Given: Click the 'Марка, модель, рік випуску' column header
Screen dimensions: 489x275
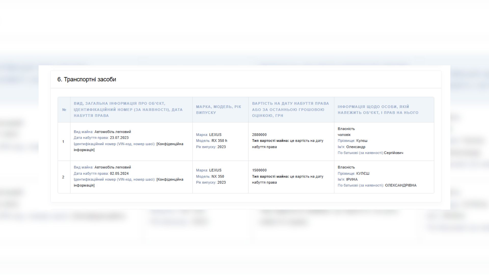Looking at the screenshot, I should pos(219,110).
